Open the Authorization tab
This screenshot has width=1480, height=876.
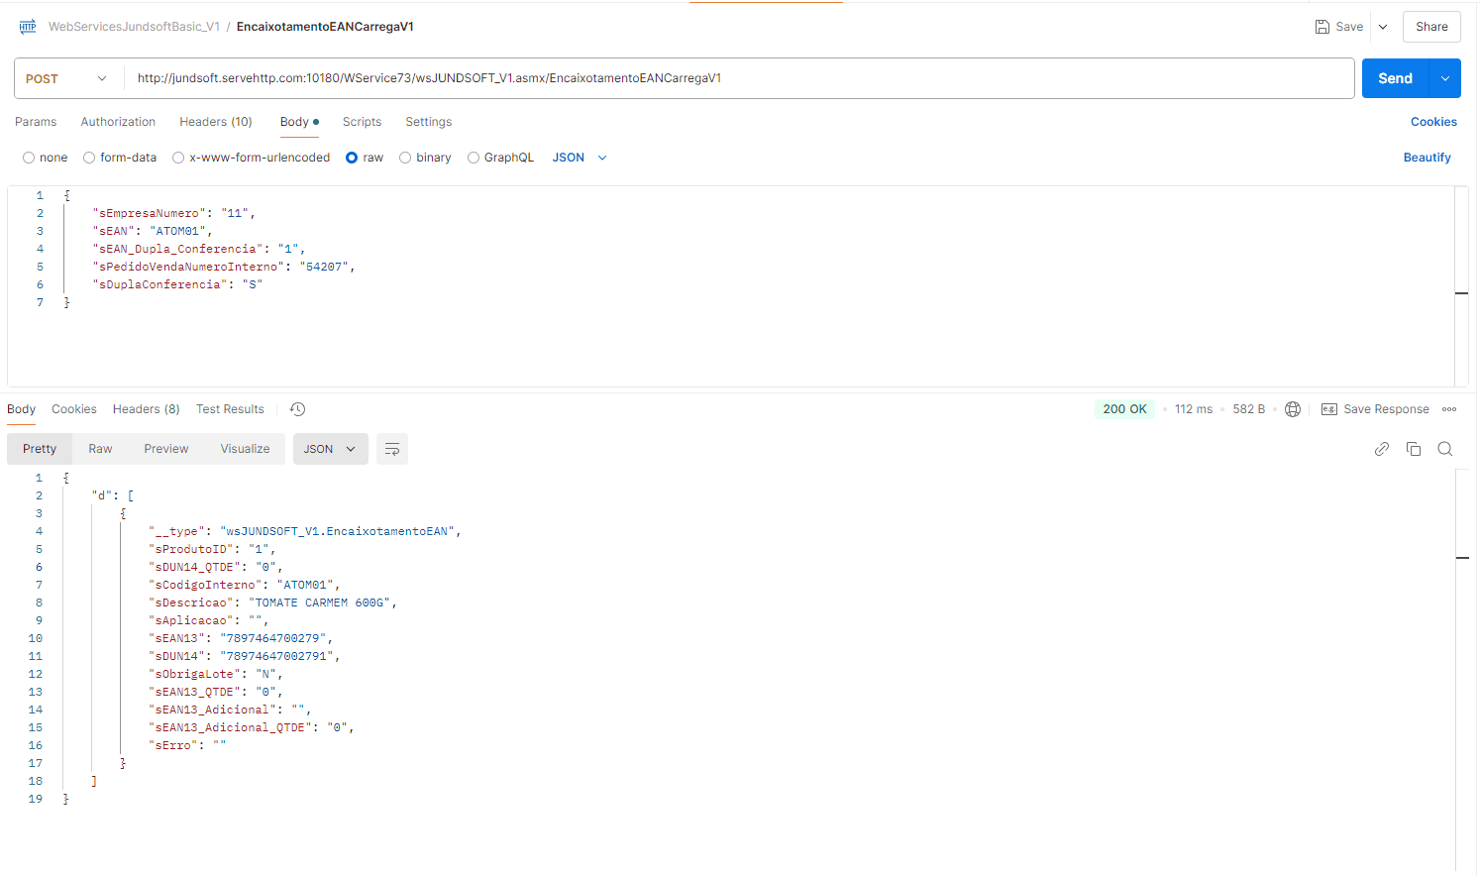point(118,122)
